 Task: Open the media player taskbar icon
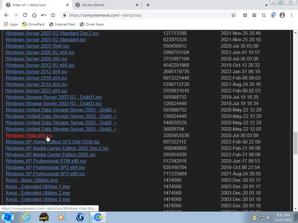click(62, 217)
